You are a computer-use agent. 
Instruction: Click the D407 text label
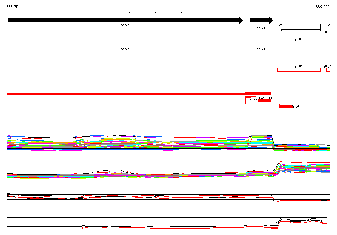[253, 101]
